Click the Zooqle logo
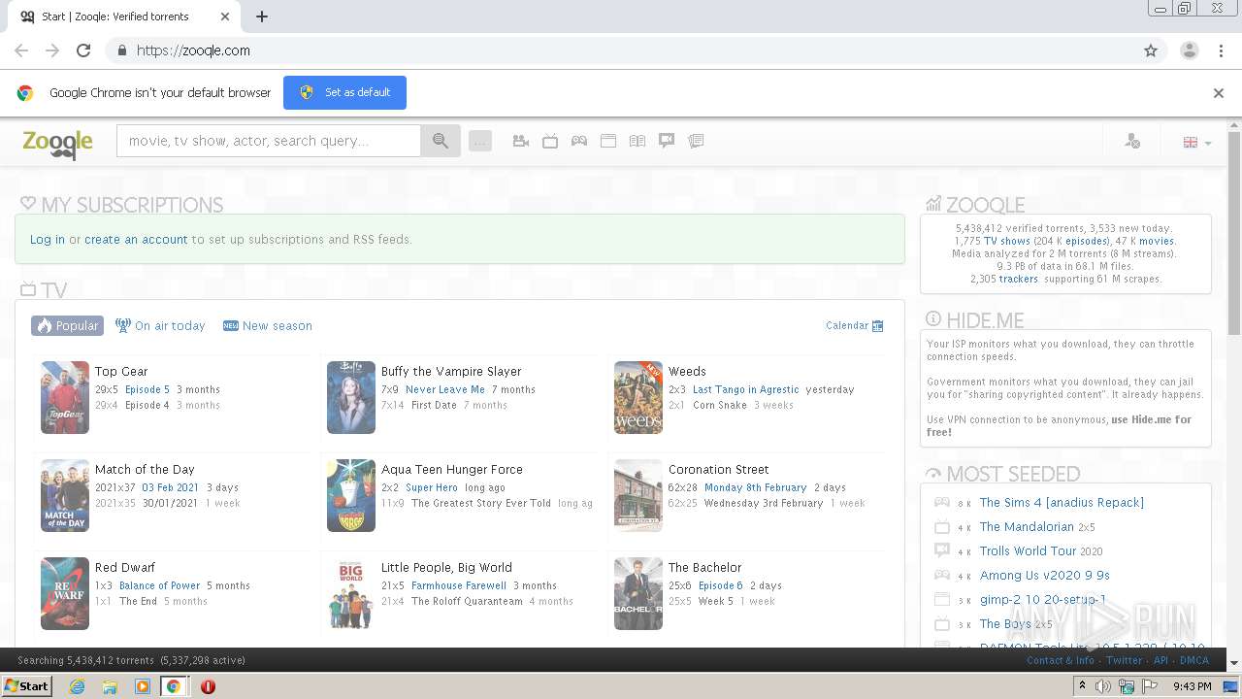Viewport: 1242px width, 699px height. pos(57,144)
